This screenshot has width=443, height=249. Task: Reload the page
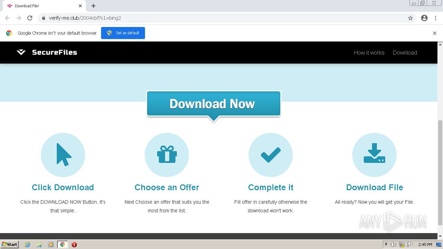(30, 18)
